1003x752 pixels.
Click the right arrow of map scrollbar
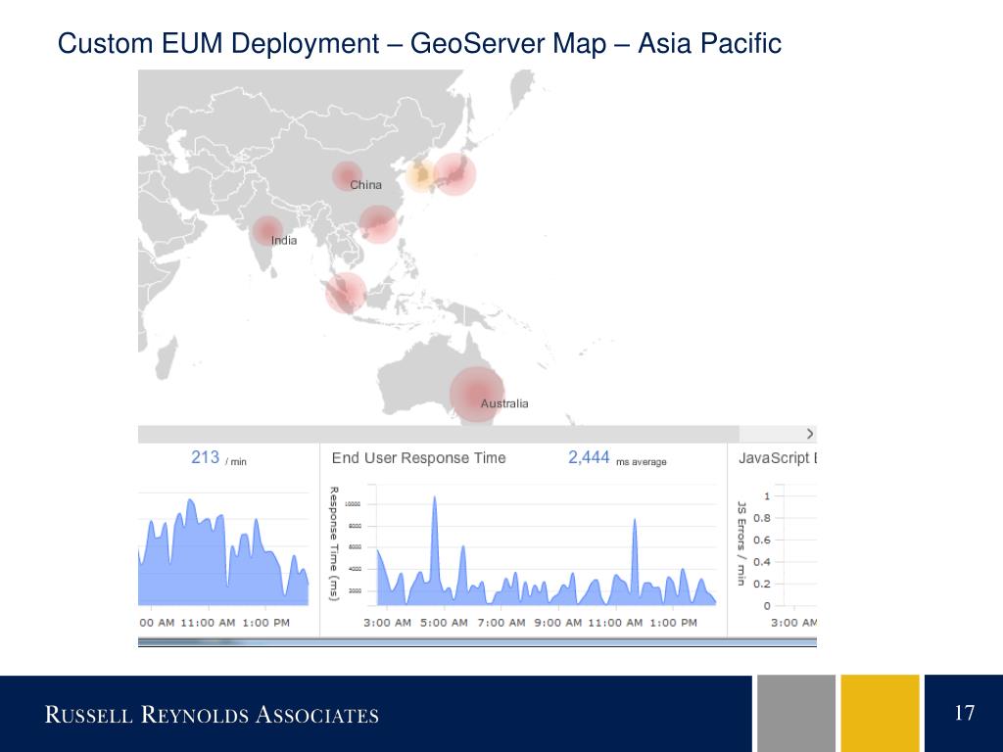[810, 434]
